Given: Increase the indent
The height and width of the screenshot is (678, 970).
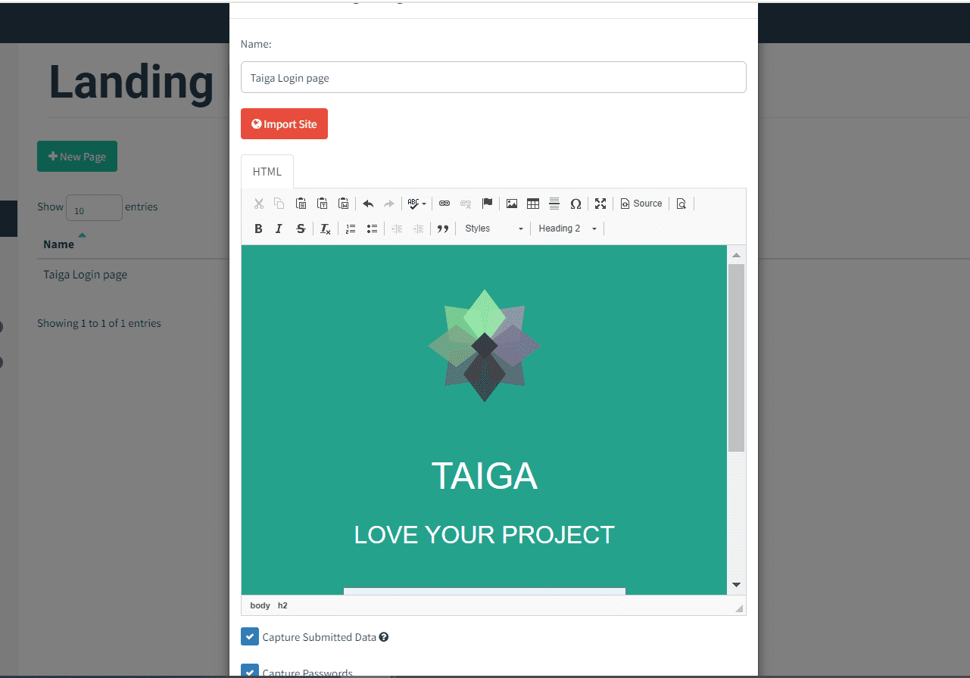Looking at the screenshot, I should 418,229.
